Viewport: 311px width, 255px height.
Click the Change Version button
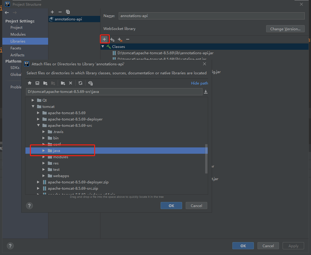pos(285,29)
